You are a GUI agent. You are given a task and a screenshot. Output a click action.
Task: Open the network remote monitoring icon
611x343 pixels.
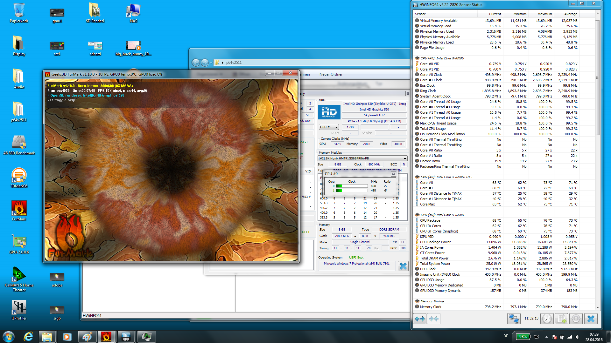(x=514, y=319)
